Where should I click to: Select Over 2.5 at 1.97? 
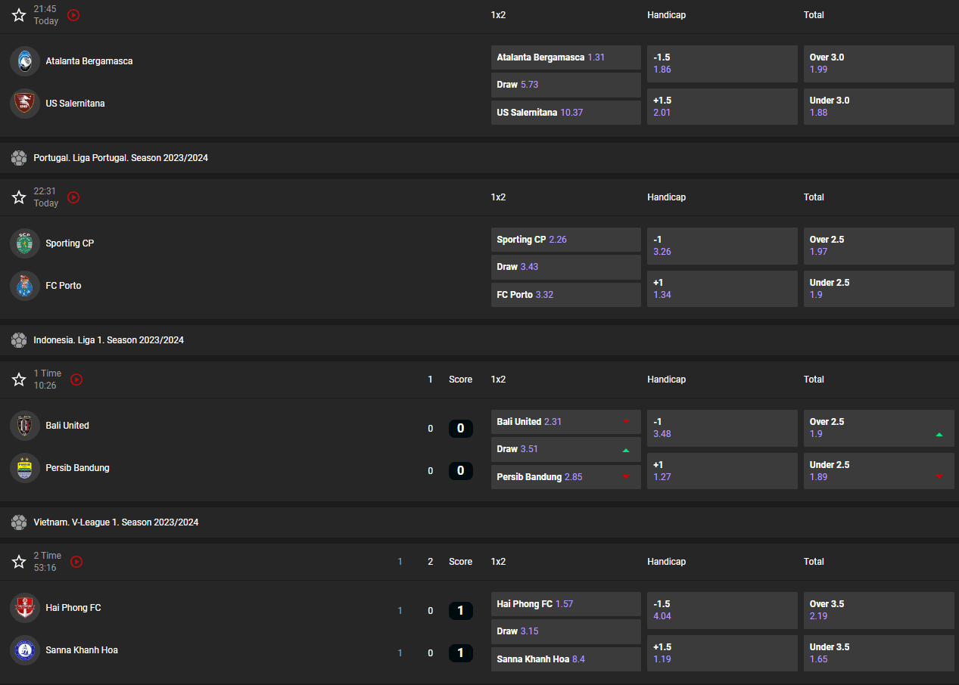(879, 246)
